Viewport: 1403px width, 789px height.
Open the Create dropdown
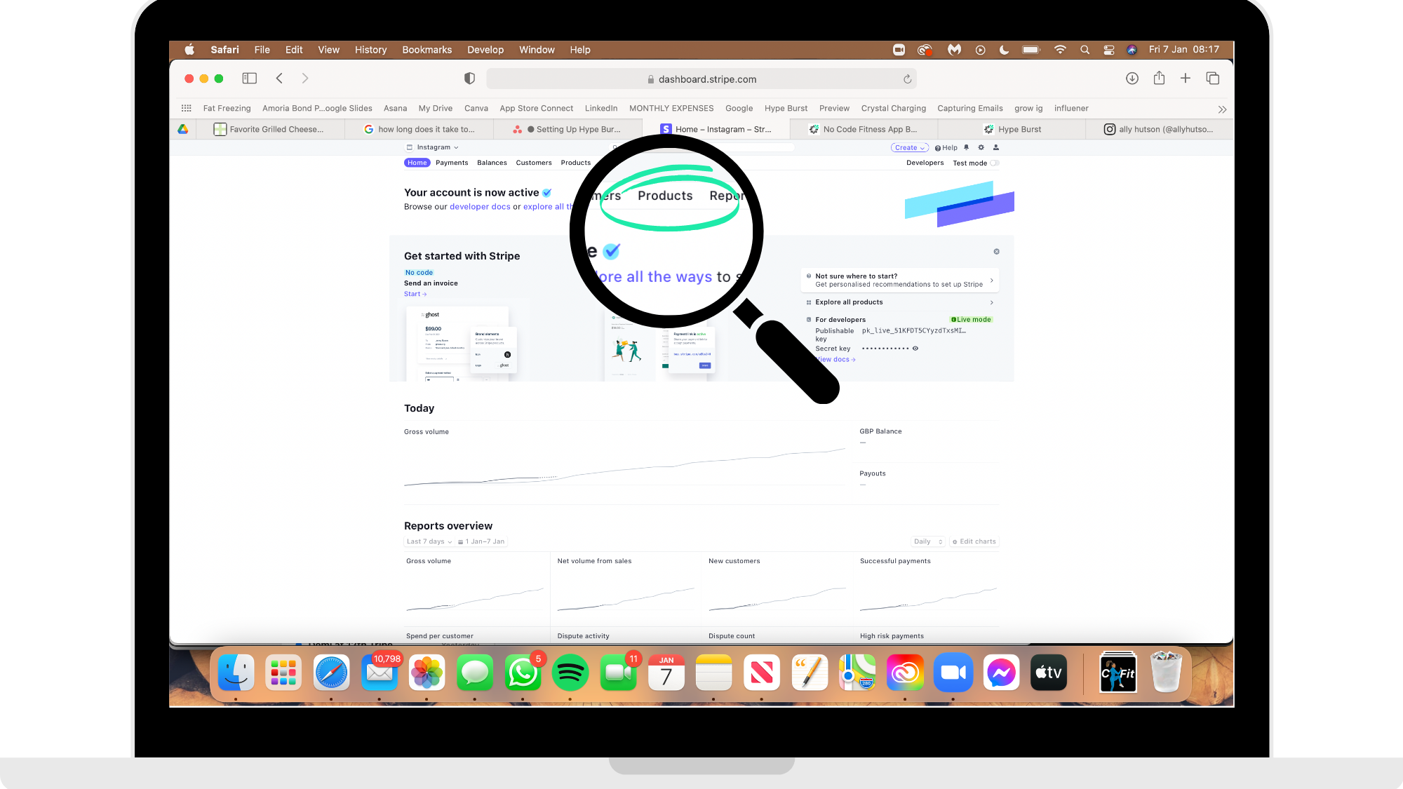pyautogui.click(x=909, y=147)
